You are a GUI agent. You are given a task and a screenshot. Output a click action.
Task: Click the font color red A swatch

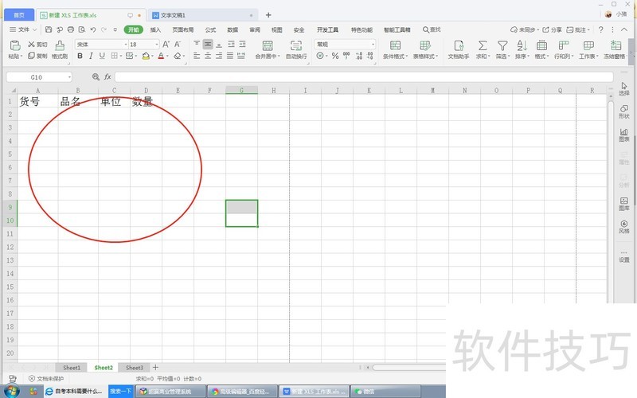[x=160, y=56]
